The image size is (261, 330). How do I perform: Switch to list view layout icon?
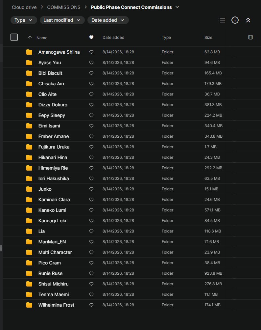[x=222, y=20]
